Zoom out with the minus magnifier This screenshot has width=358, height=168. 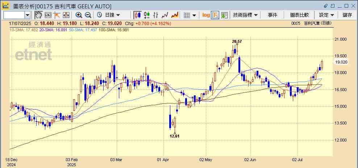[88, 15]
